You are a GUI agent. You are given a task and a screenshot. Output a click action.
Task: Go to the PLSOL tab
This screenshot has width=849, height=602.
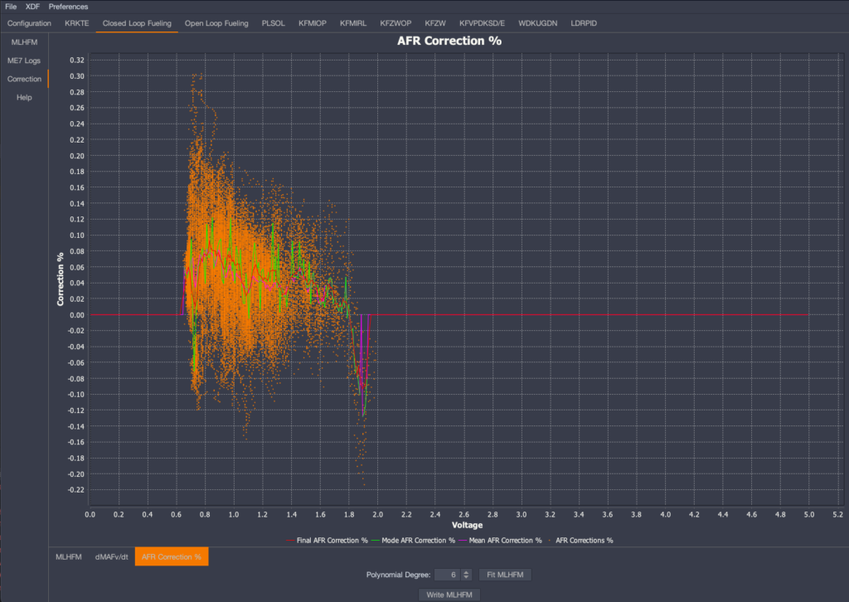273,23
